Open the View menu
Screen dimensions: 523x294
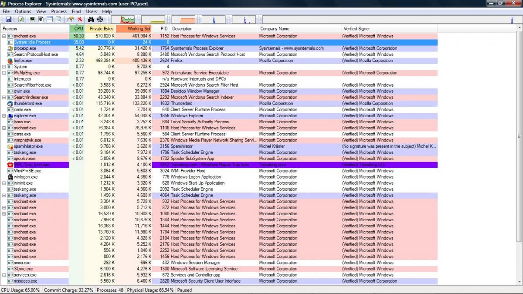41,11
